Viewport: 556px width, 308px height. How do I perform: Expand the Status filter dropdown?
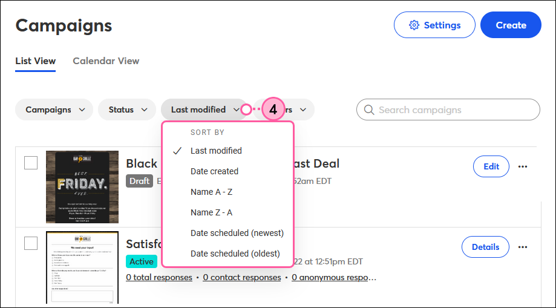click(127, 110)
